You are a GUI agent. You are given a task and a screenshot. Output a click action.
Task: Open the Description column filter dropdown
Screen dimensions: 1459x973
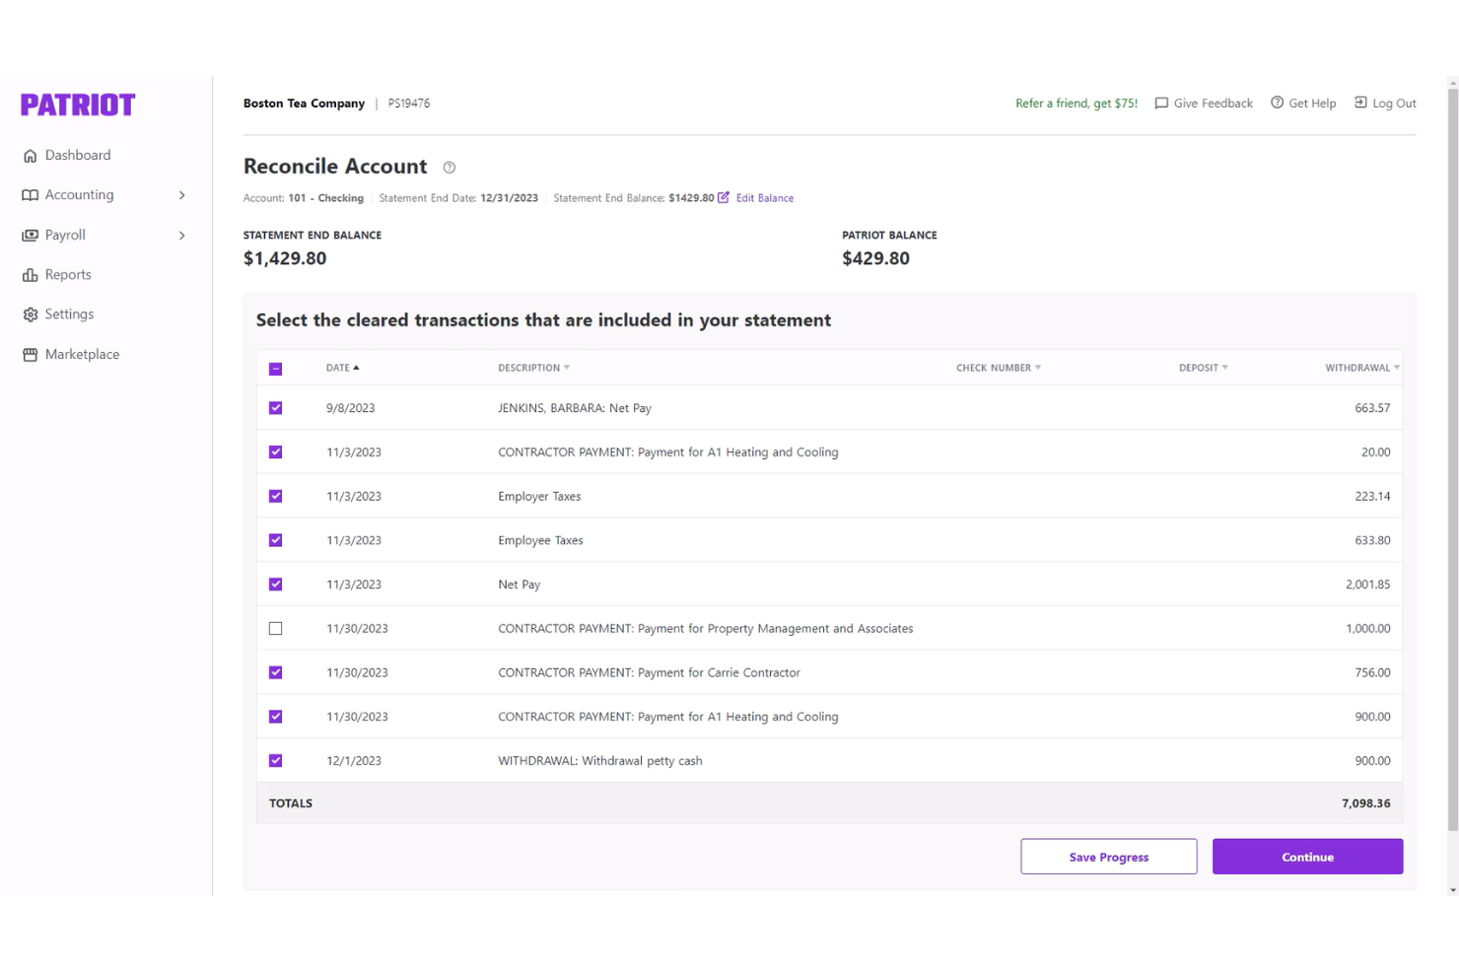coord(566,367)
